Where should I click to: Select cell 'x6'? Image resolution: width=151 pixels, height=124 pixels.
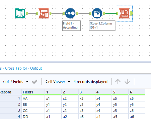tap(137, 98)
